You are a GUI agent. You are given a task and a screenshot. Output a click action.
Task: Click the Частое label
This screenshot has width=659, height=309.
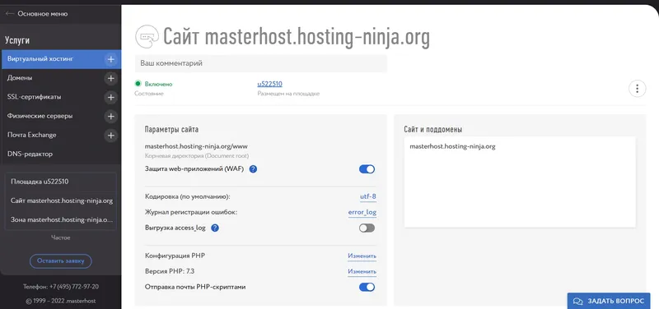pyautogui.click(x=60, y=238)
